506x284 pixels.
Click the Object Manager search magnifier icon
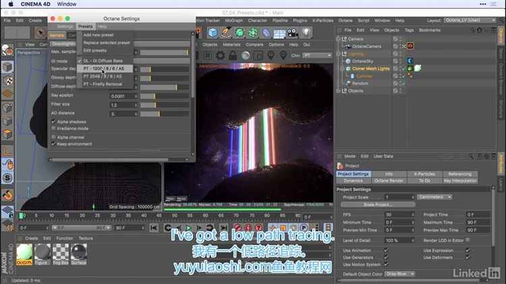(x=472, y=30)
